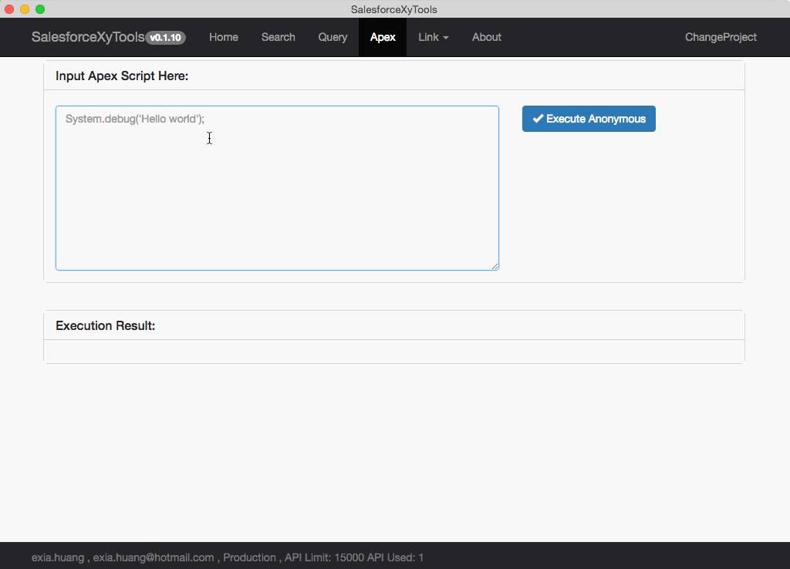Image resolution: width=790 pixels, height=569 pixels.
Task: Click the v0.1.10 version badge
Action: pos(165,38)
